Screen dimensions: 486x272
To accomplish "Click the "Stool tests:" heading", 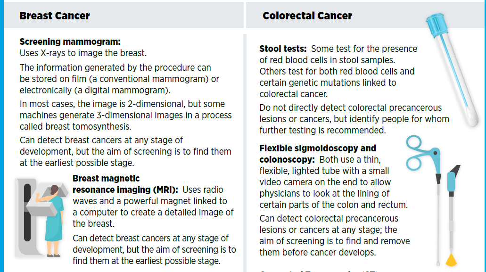I will click(283, 49).
